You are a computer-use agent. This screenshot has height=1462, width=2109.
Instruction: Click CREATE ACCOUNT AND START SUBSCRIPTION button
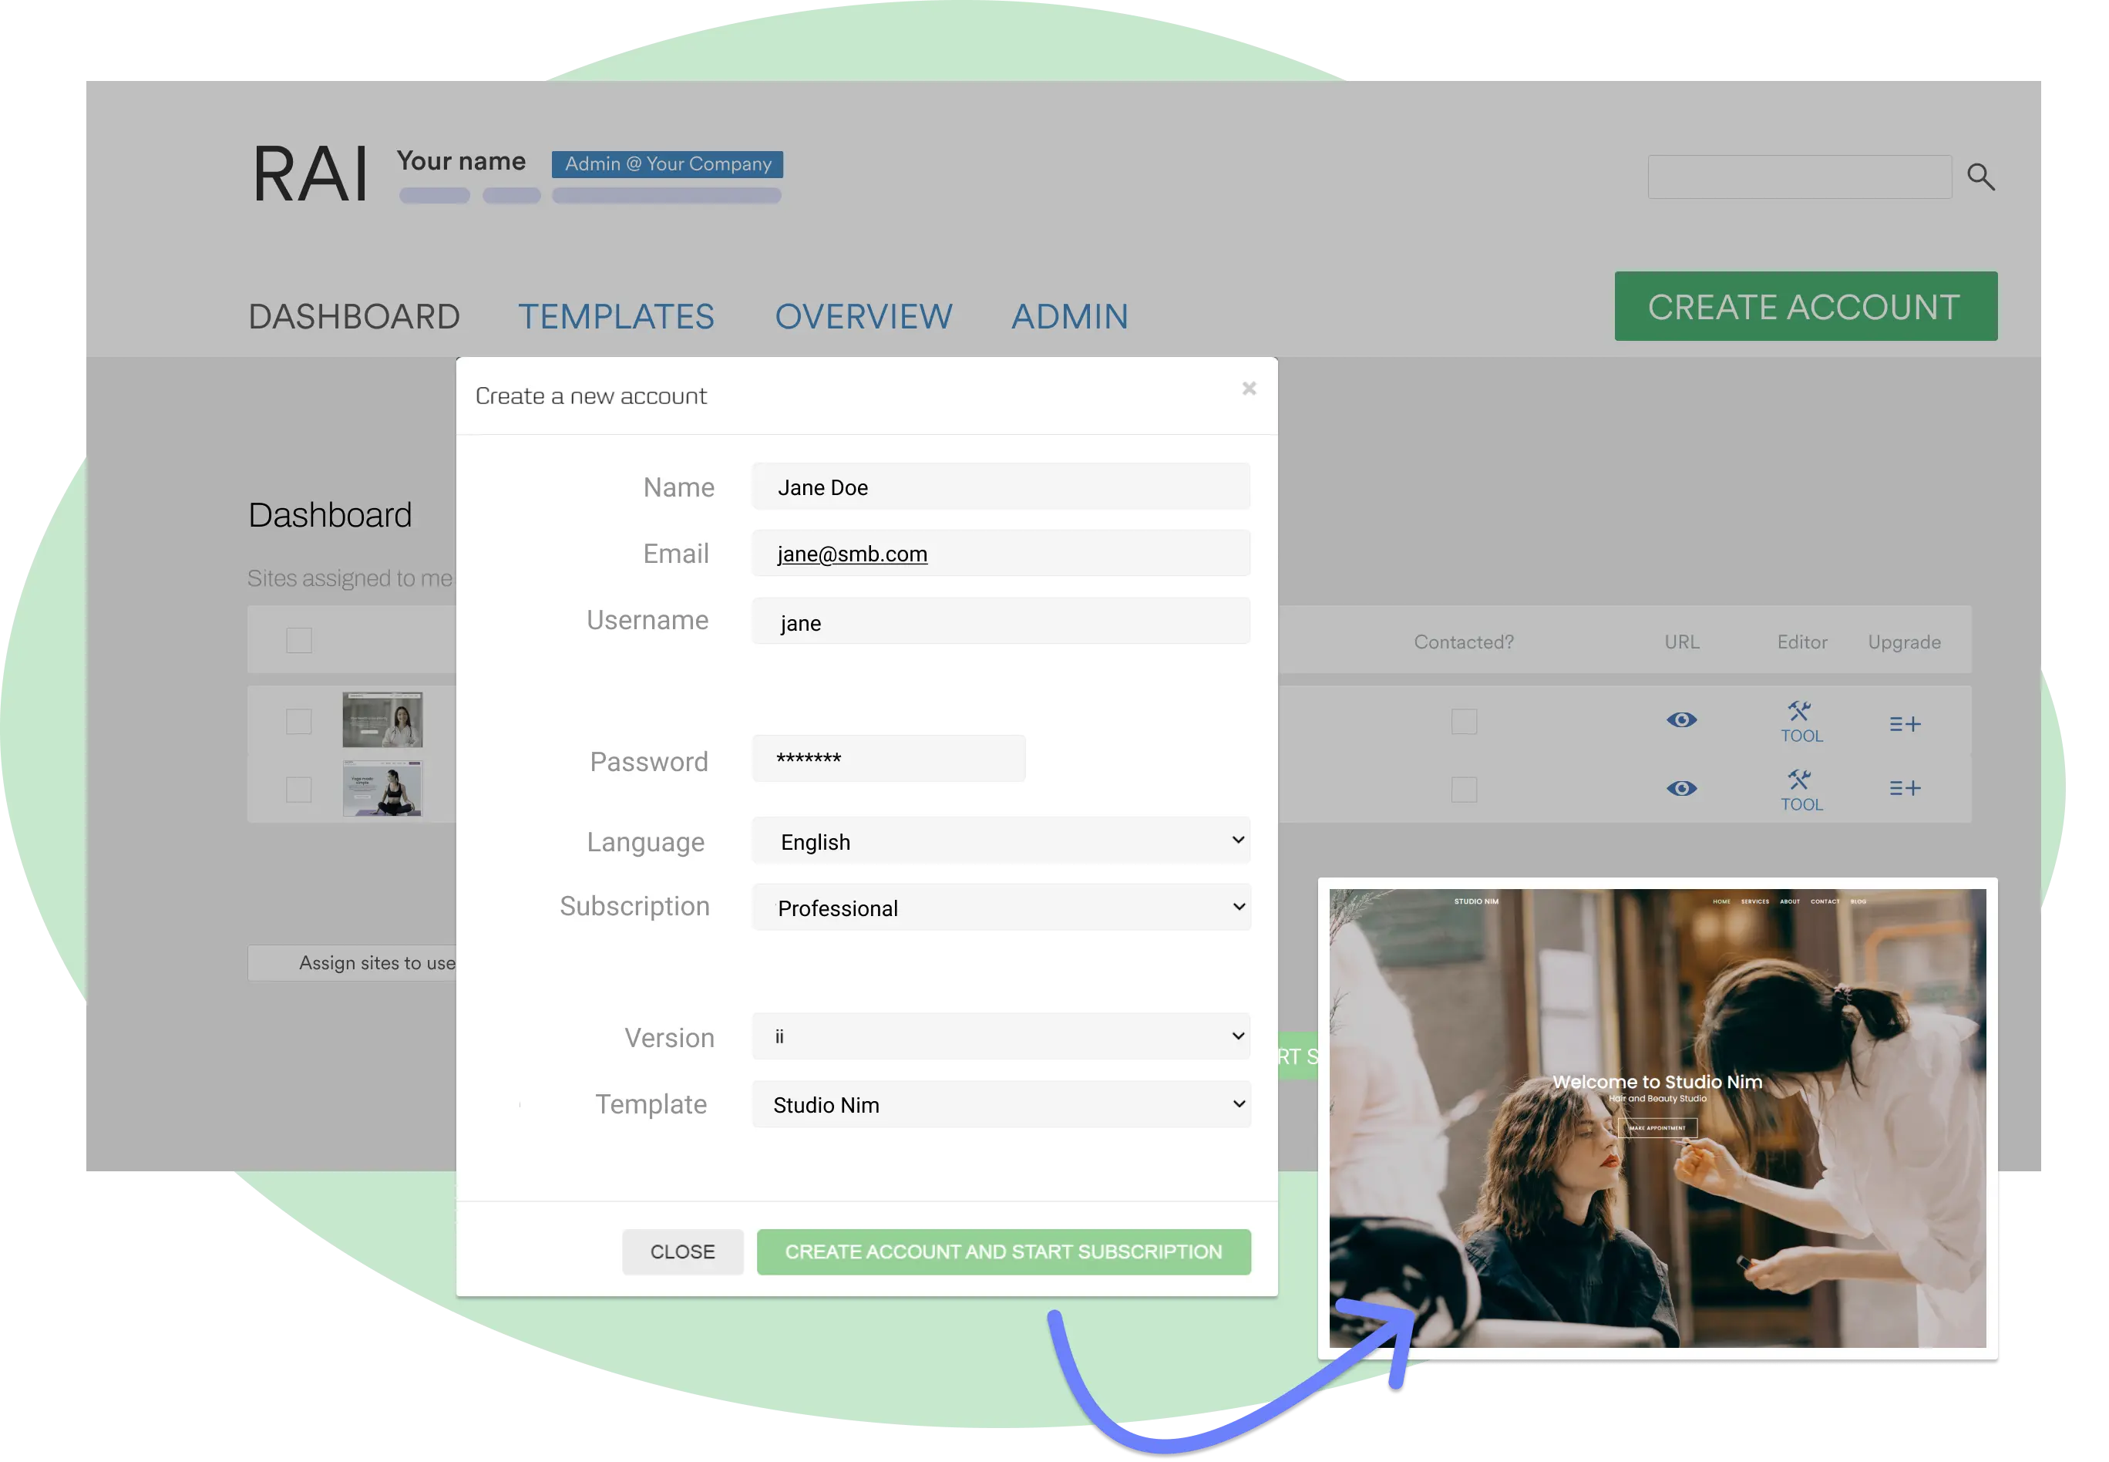click(x=1003, y=1252)
